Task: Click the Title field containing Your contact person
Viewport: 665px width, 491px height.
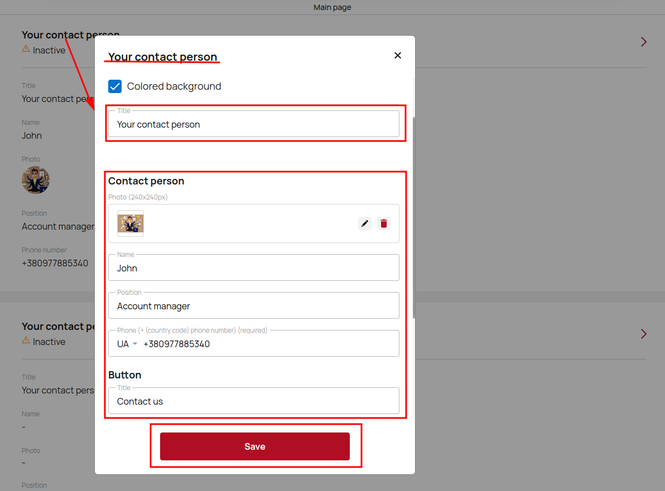Action: (253, 124)
